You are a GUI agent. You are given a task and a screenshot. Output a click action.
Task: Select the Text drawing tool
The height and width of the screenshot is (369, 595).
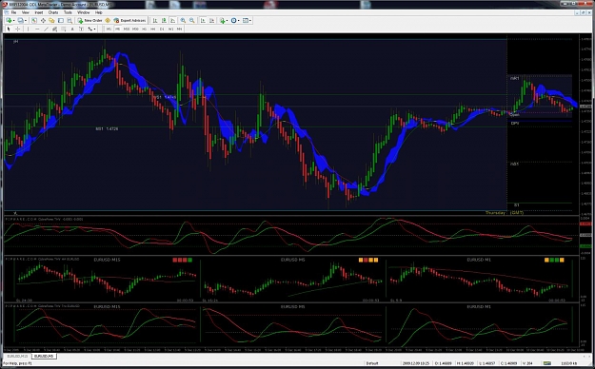pos(72,29)
